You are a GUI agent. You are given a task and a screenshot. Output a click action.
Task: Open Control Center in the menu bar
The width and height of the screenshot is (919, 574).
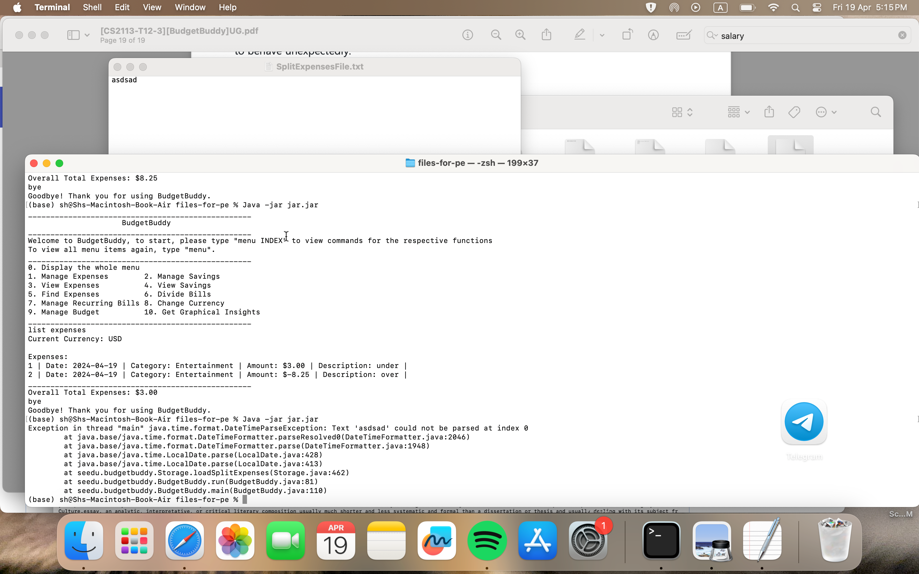pyautogui.click(x=817, y=7)
